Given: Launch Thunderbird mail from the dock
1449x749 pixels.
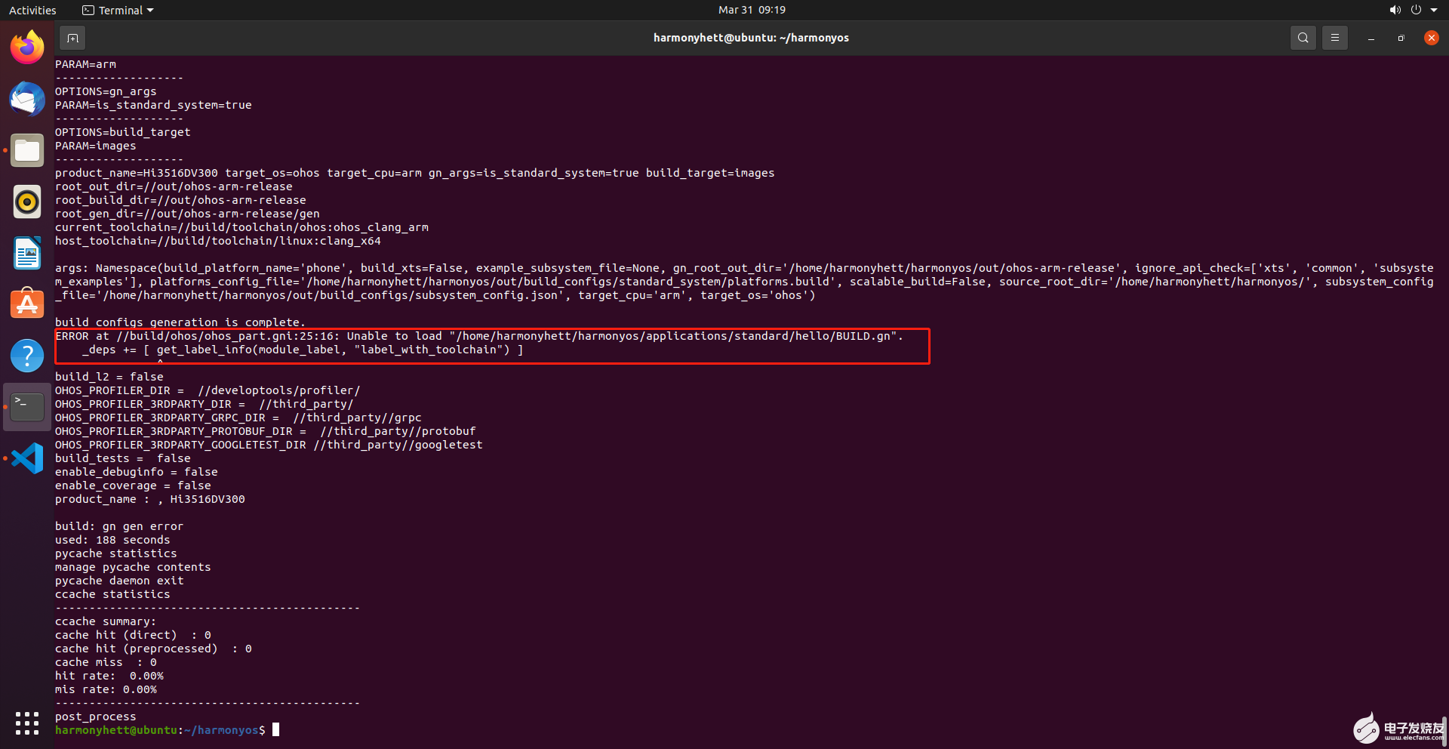Looking at the screenshot, I should coord(27,99).
